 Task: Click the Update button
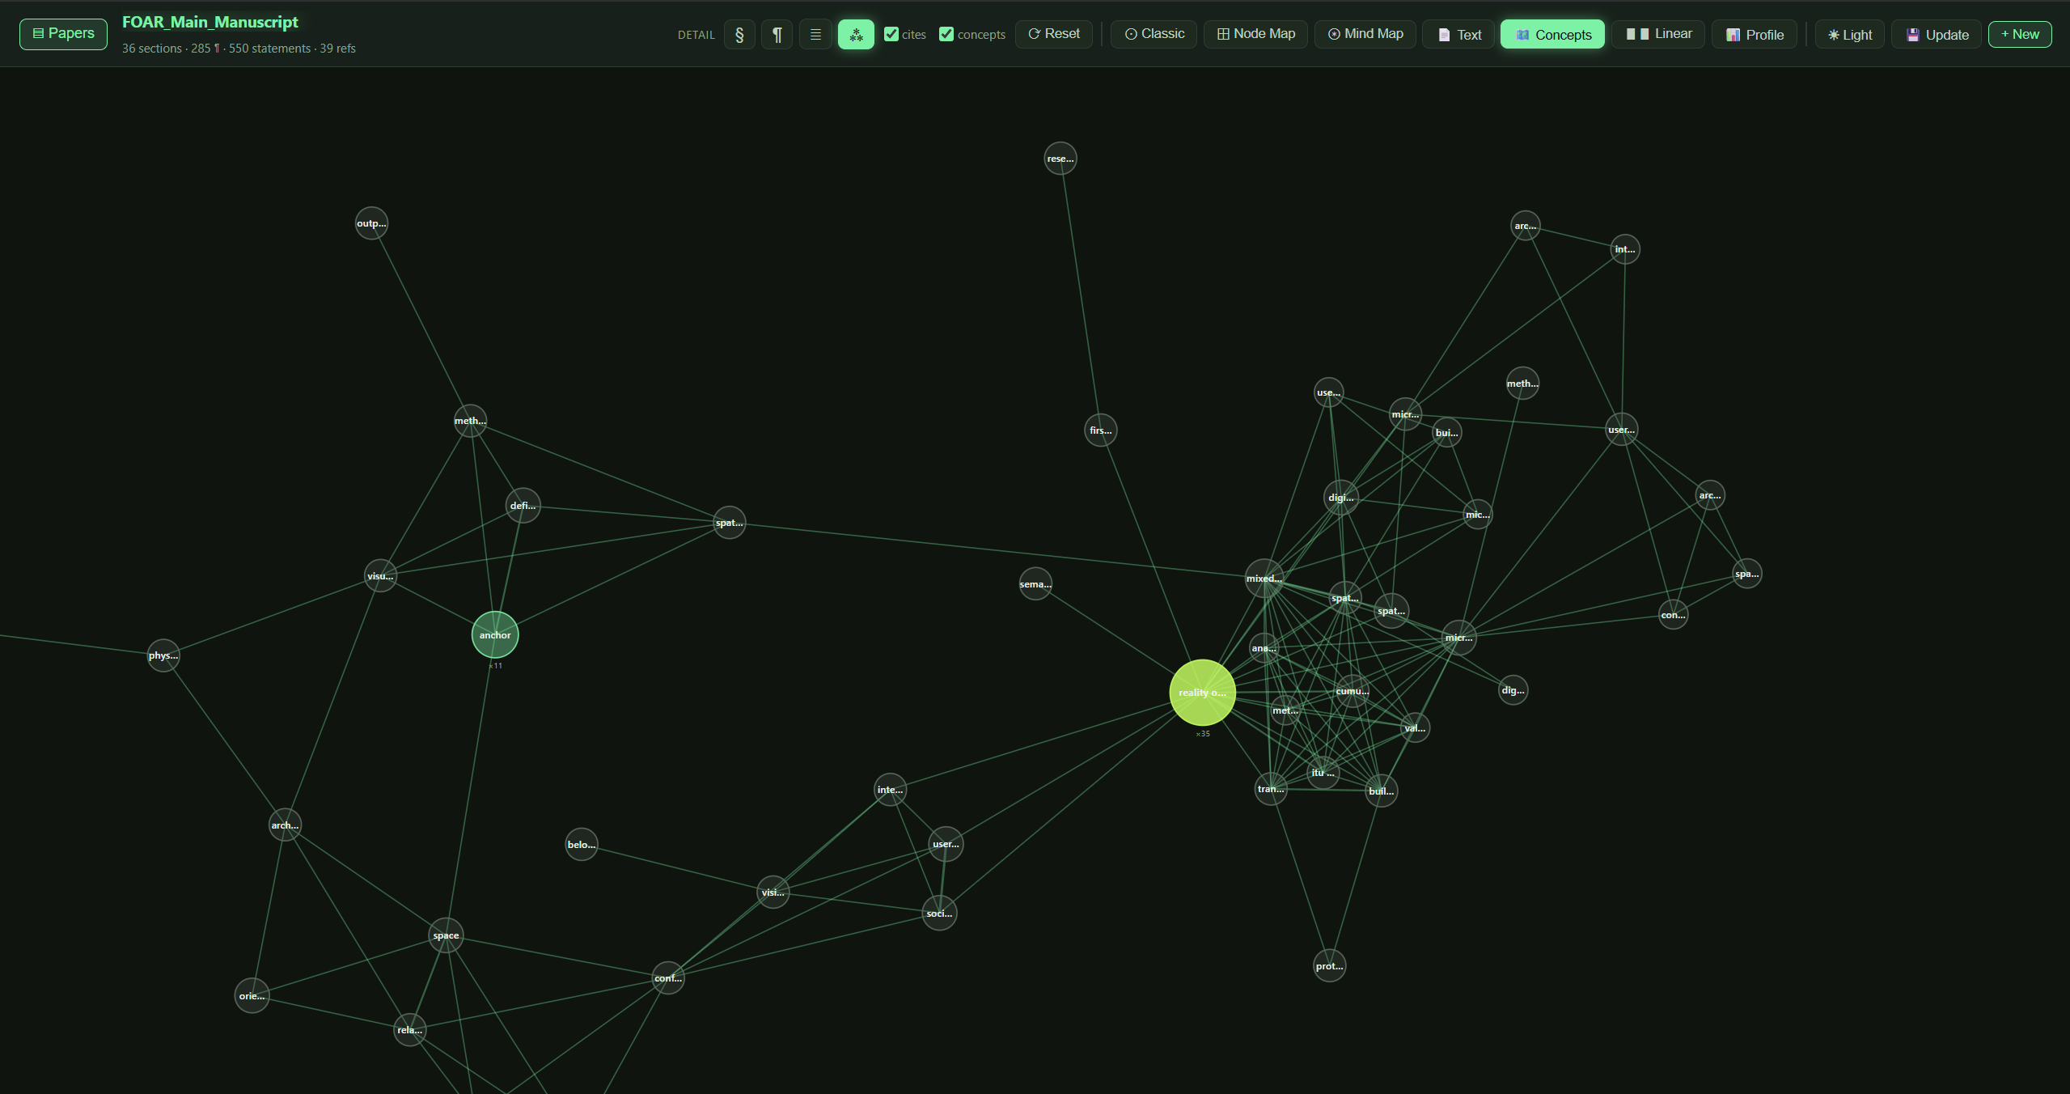click(1937, 34)
